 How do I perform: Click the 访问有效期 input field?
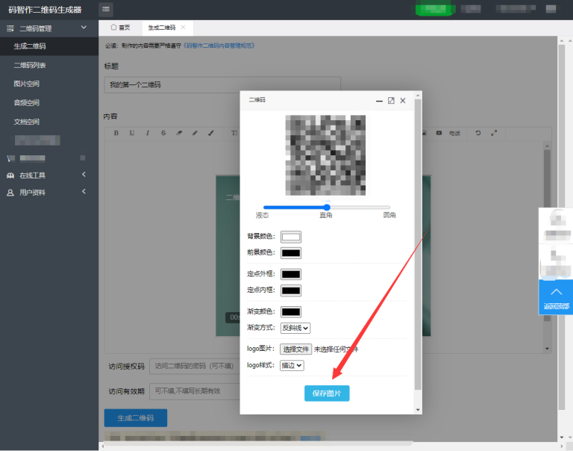[195, 391]
